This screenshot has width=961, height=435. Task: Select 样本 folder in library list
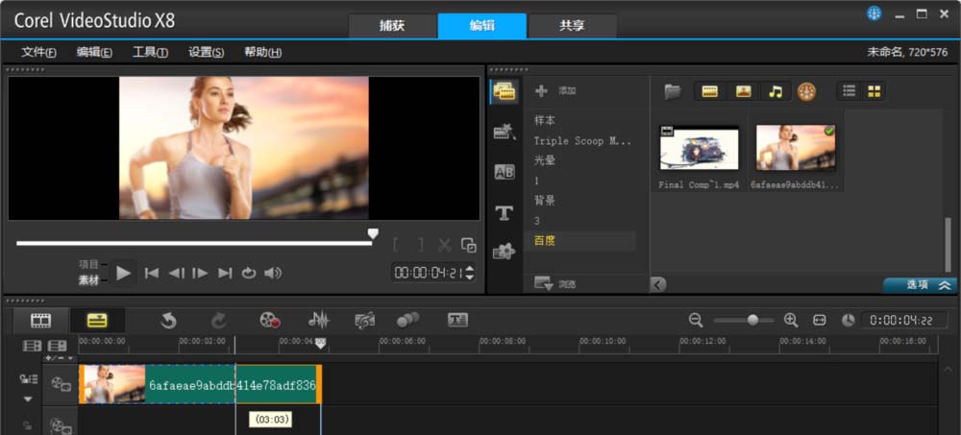(545, 121)
